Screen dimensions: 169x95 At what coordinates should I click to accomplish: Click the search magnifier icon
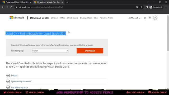(145, 18)
